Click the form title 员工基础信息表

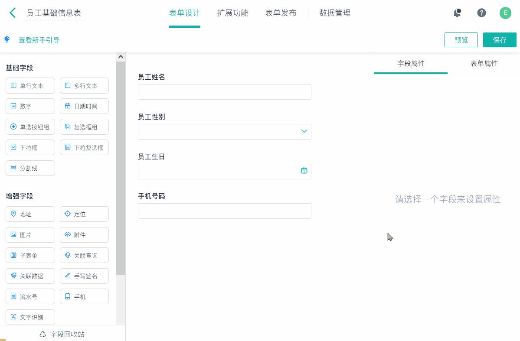54,13
